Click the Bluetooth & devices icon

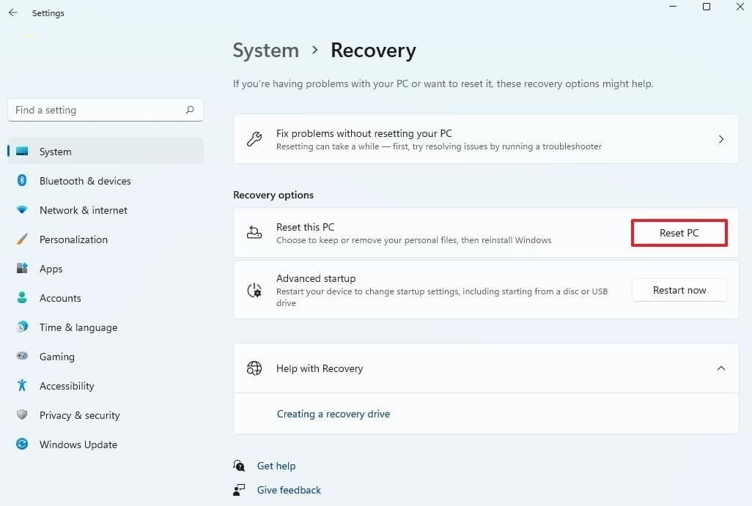tap(22, 181)
